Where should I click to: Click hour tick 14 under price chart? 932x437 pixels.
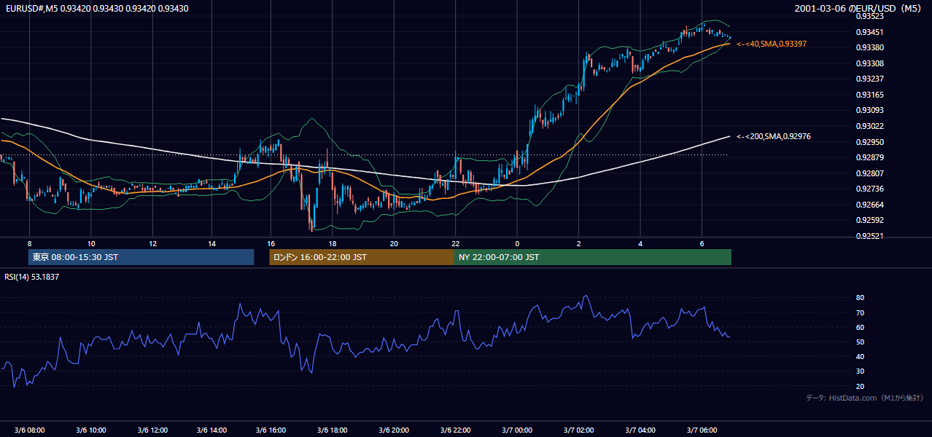point(212,243)
